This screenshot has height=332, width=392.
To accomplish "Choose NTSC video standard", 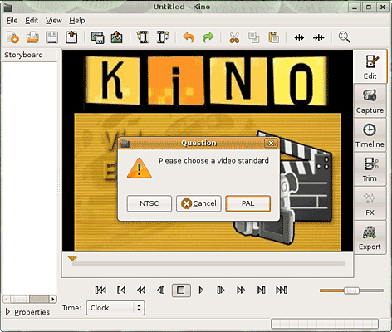I will [x=149, y=203].
